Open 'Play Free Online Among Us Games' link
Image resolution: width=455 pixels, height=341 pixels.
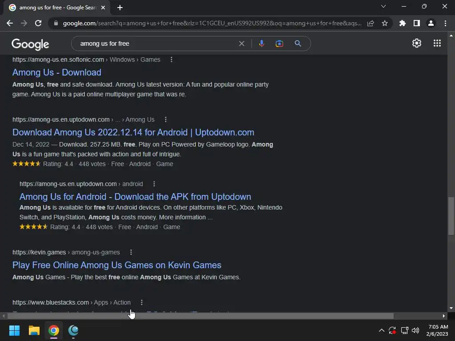click(x=117, y=265)
